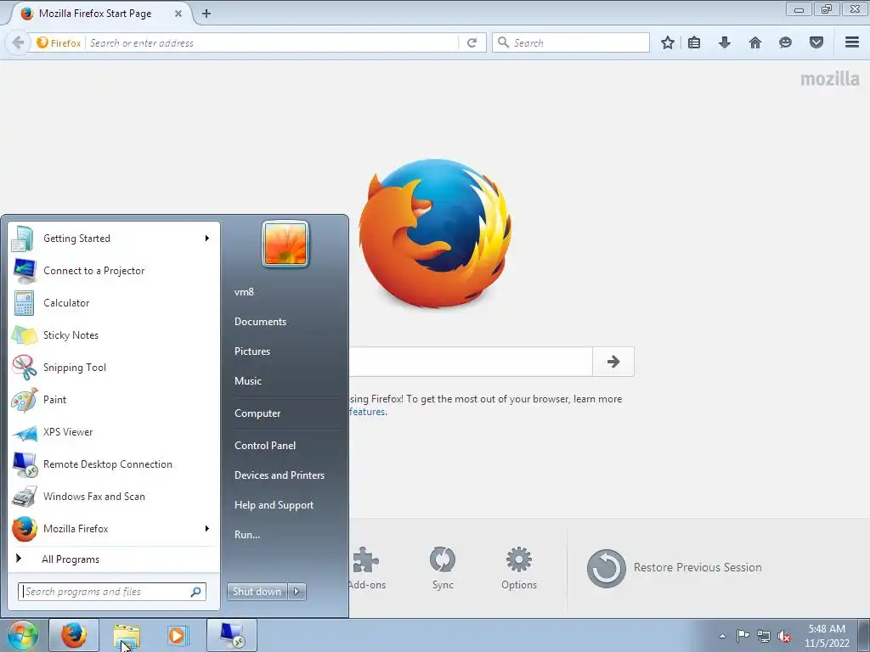Image resolution: width=870 pixels, height=652 pixels.
Task: Close the Mozilla Firefox Start Page tab
Action: (x=178, y=14)
